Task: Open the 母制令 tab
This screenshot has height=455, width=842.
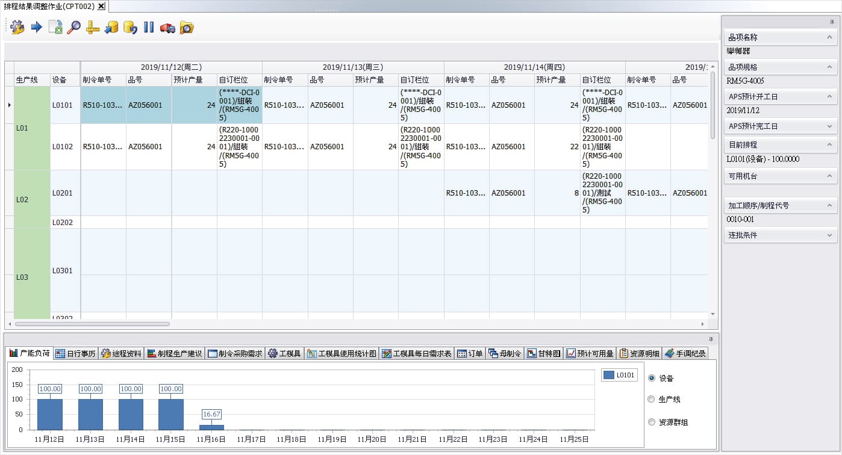Action: click(x=505, y=354)
